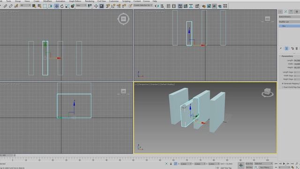Toggle Absolute/Offset transform type-in mode
The image size is (300, 169).
175,164
